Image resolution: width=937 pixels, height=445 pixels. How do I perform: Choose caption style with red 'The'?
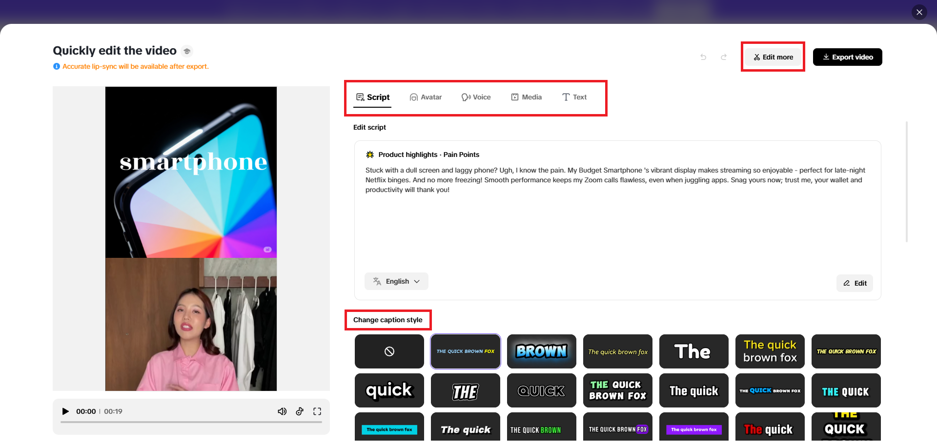770,427
